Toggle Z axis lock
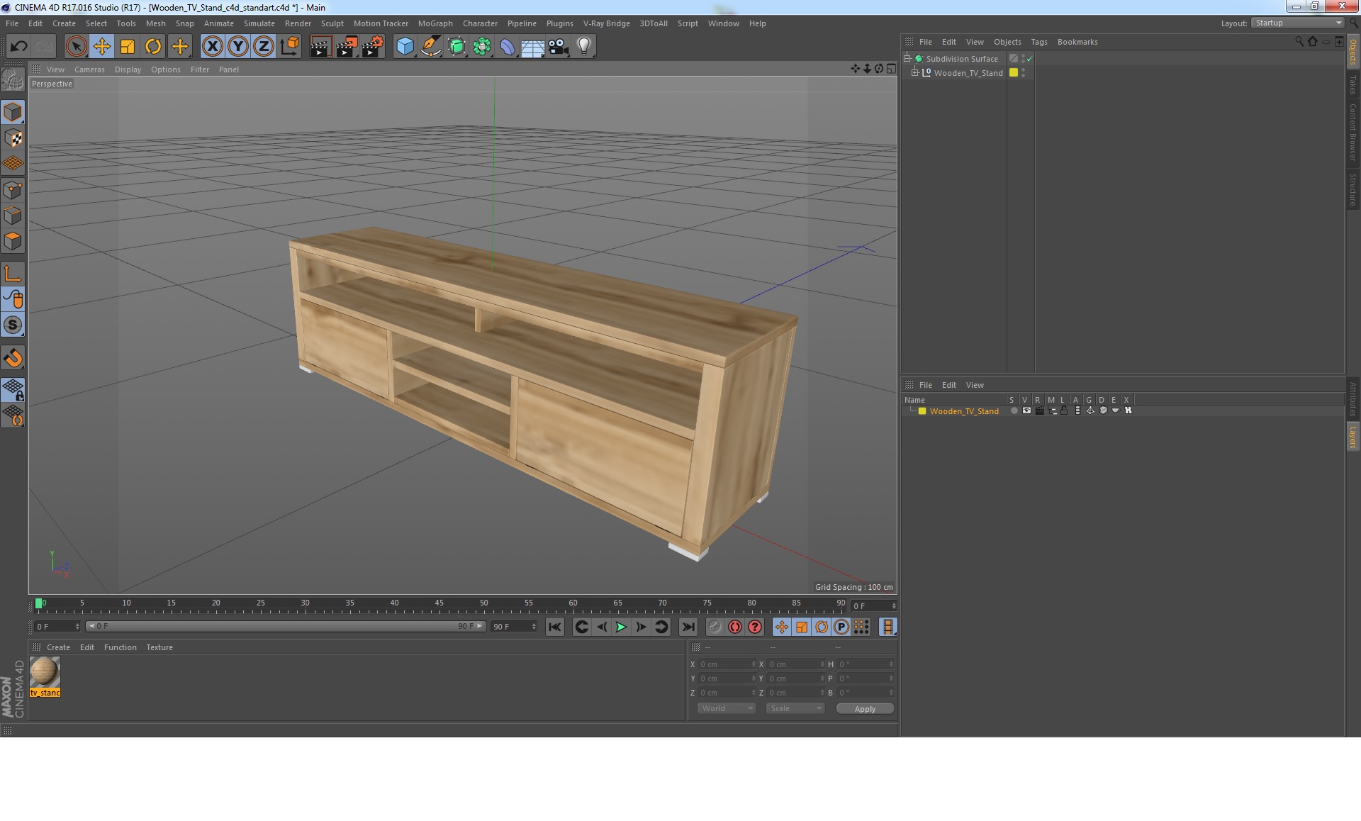 pos(264,47)
